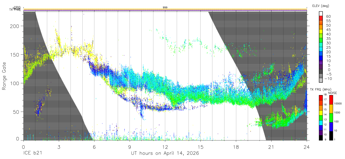The image size is (345, 159).
Task: Click the '21' tick on UT hours axis
Action: point(271,147)
